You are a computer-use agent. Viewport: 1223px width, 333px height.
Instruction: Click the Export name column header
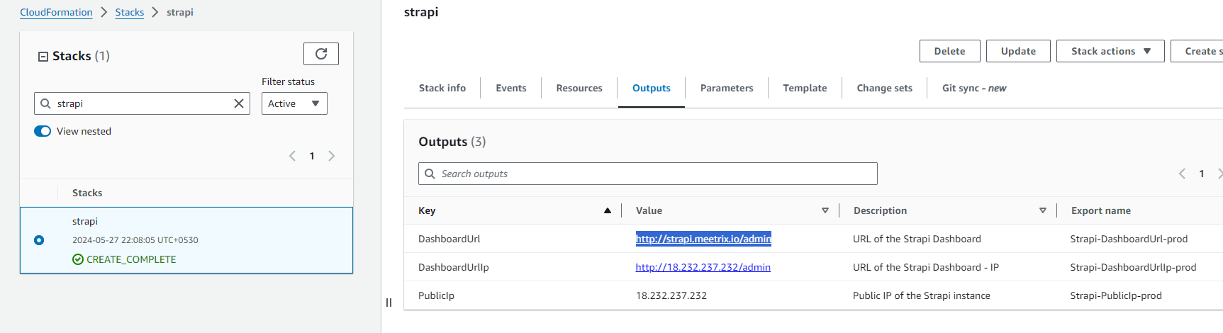[x=1101, y=210]
